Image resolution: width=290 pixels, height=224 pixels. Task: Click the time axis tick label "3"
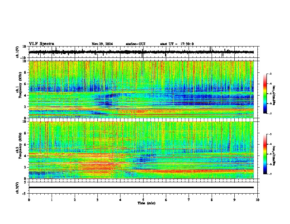click(x=97, y=199)
